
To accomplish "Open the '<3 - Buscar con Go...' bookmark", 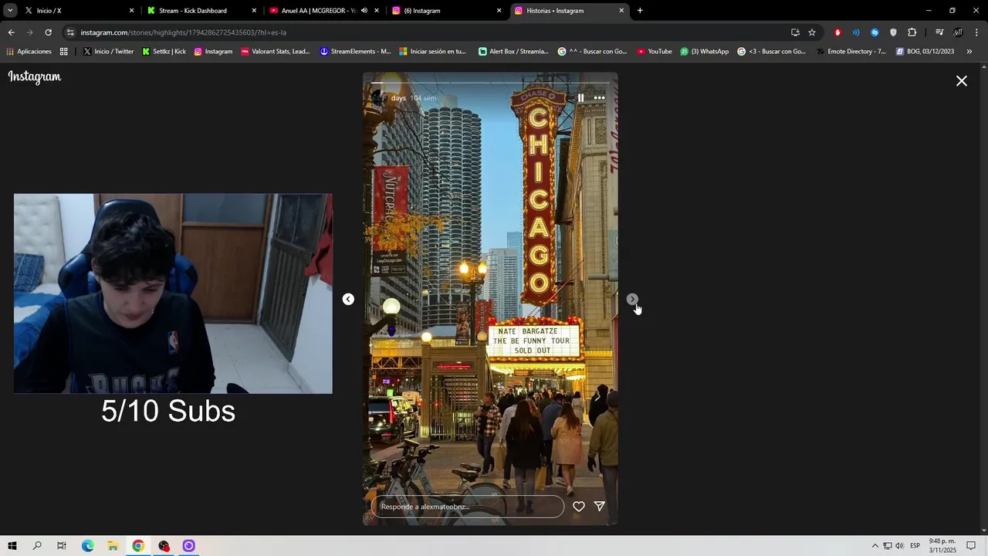I will (x=772, y=52).
